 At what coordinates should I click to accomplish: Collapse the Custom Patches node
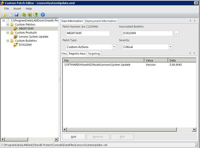(x=8, y=24)
